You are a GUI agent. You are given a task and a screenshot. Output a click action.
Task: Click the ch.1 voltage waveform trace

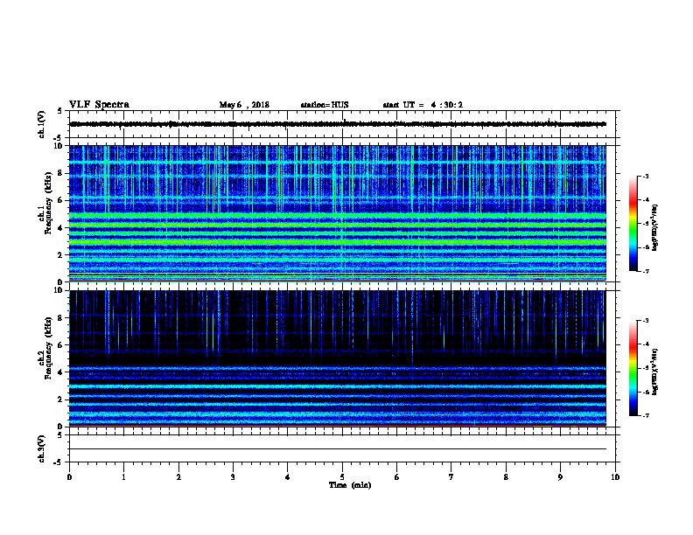(338, 124)
